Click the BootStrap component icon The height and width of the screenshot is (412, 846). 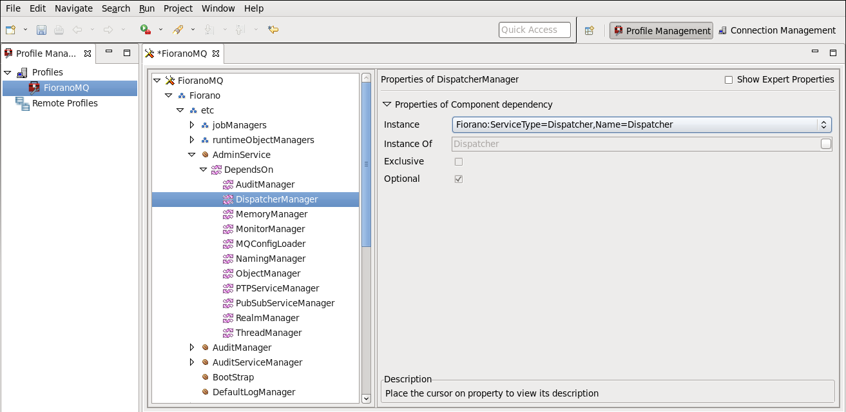(205, 377)
